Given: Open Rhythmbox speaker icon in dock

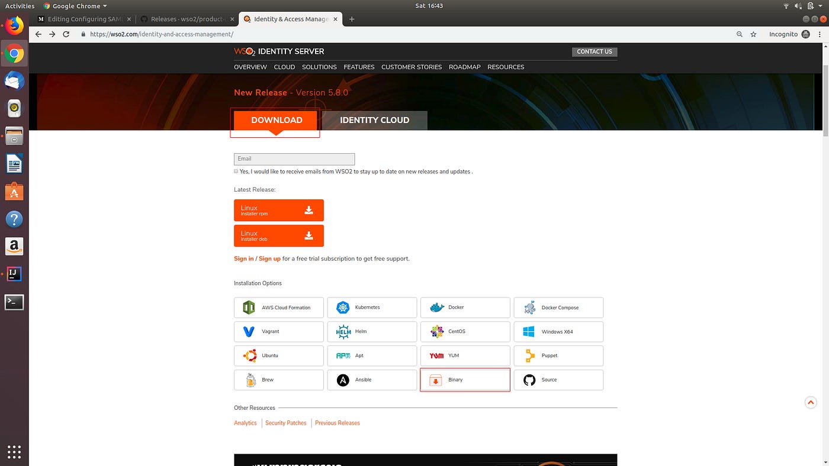Looking at the screenshot, I should click(x=14, y=109).
